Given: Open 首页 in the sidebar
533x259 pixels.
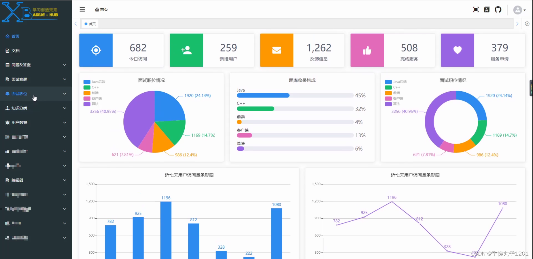Looking at the screenshot, I should (36, 36).
